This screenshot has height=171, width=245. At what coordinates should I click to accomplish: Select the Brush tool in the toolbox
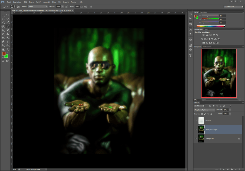coord(8,26)
